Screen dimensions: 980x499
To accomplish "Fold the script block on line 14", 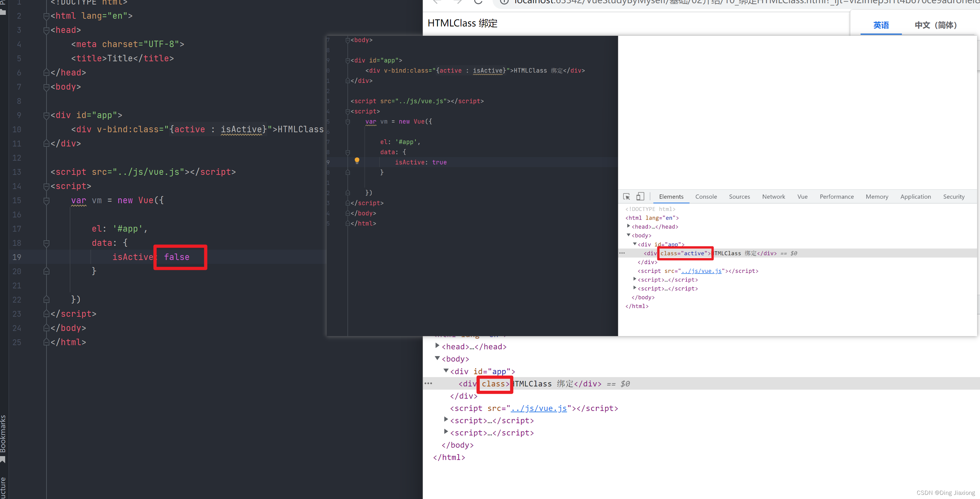I will pos(46,186).
